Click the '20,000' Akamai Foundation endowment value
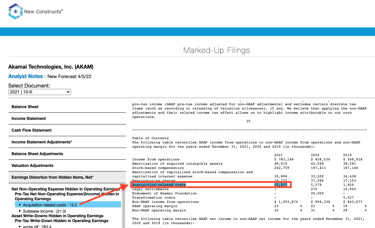Image resolution: width=375 pixels, height=228 pixels. point(317,193)
